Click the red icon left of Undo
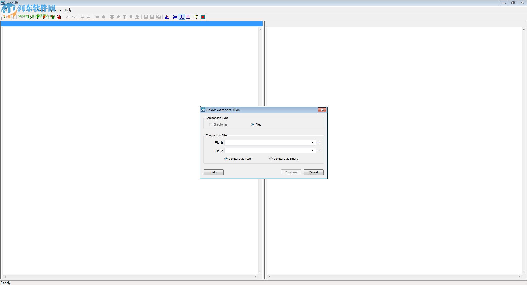Screen dimensions: 527x285 click(59, 17)
